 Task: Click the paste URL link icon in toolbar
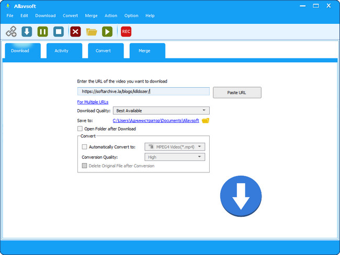11,32
